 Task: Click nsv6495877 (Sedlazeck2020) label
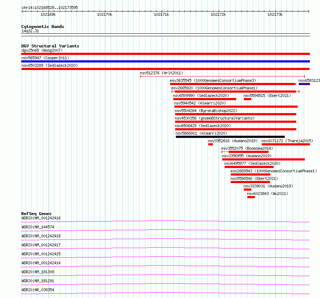(x=252, y=163)
